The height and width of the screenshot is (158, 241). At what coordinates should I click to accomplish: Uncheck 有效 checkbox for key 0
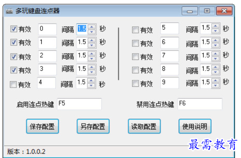13,29
